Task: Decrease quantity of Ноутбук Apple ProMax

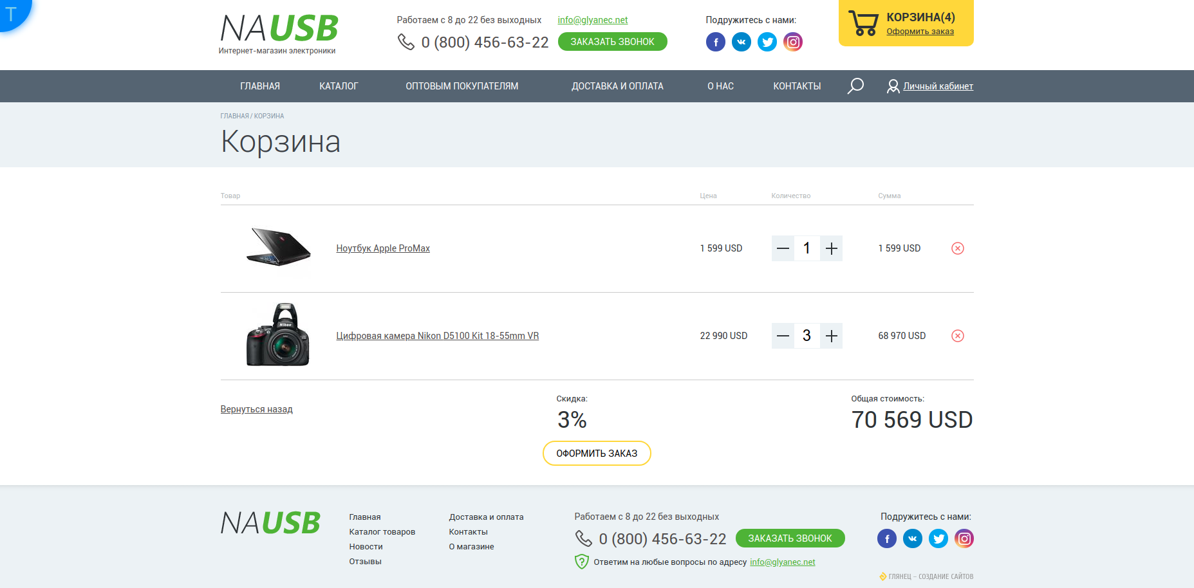Action: point(783,248)
